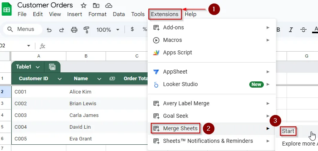Click the currency type icon beside Order Total
The image size is (318, 151).
[112, 79]
